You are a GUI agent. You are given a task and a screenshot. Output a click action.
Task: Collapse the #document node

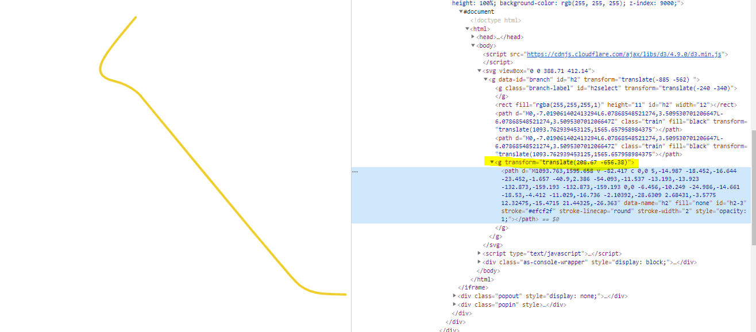pyautogui.click(x=461, y=11)
